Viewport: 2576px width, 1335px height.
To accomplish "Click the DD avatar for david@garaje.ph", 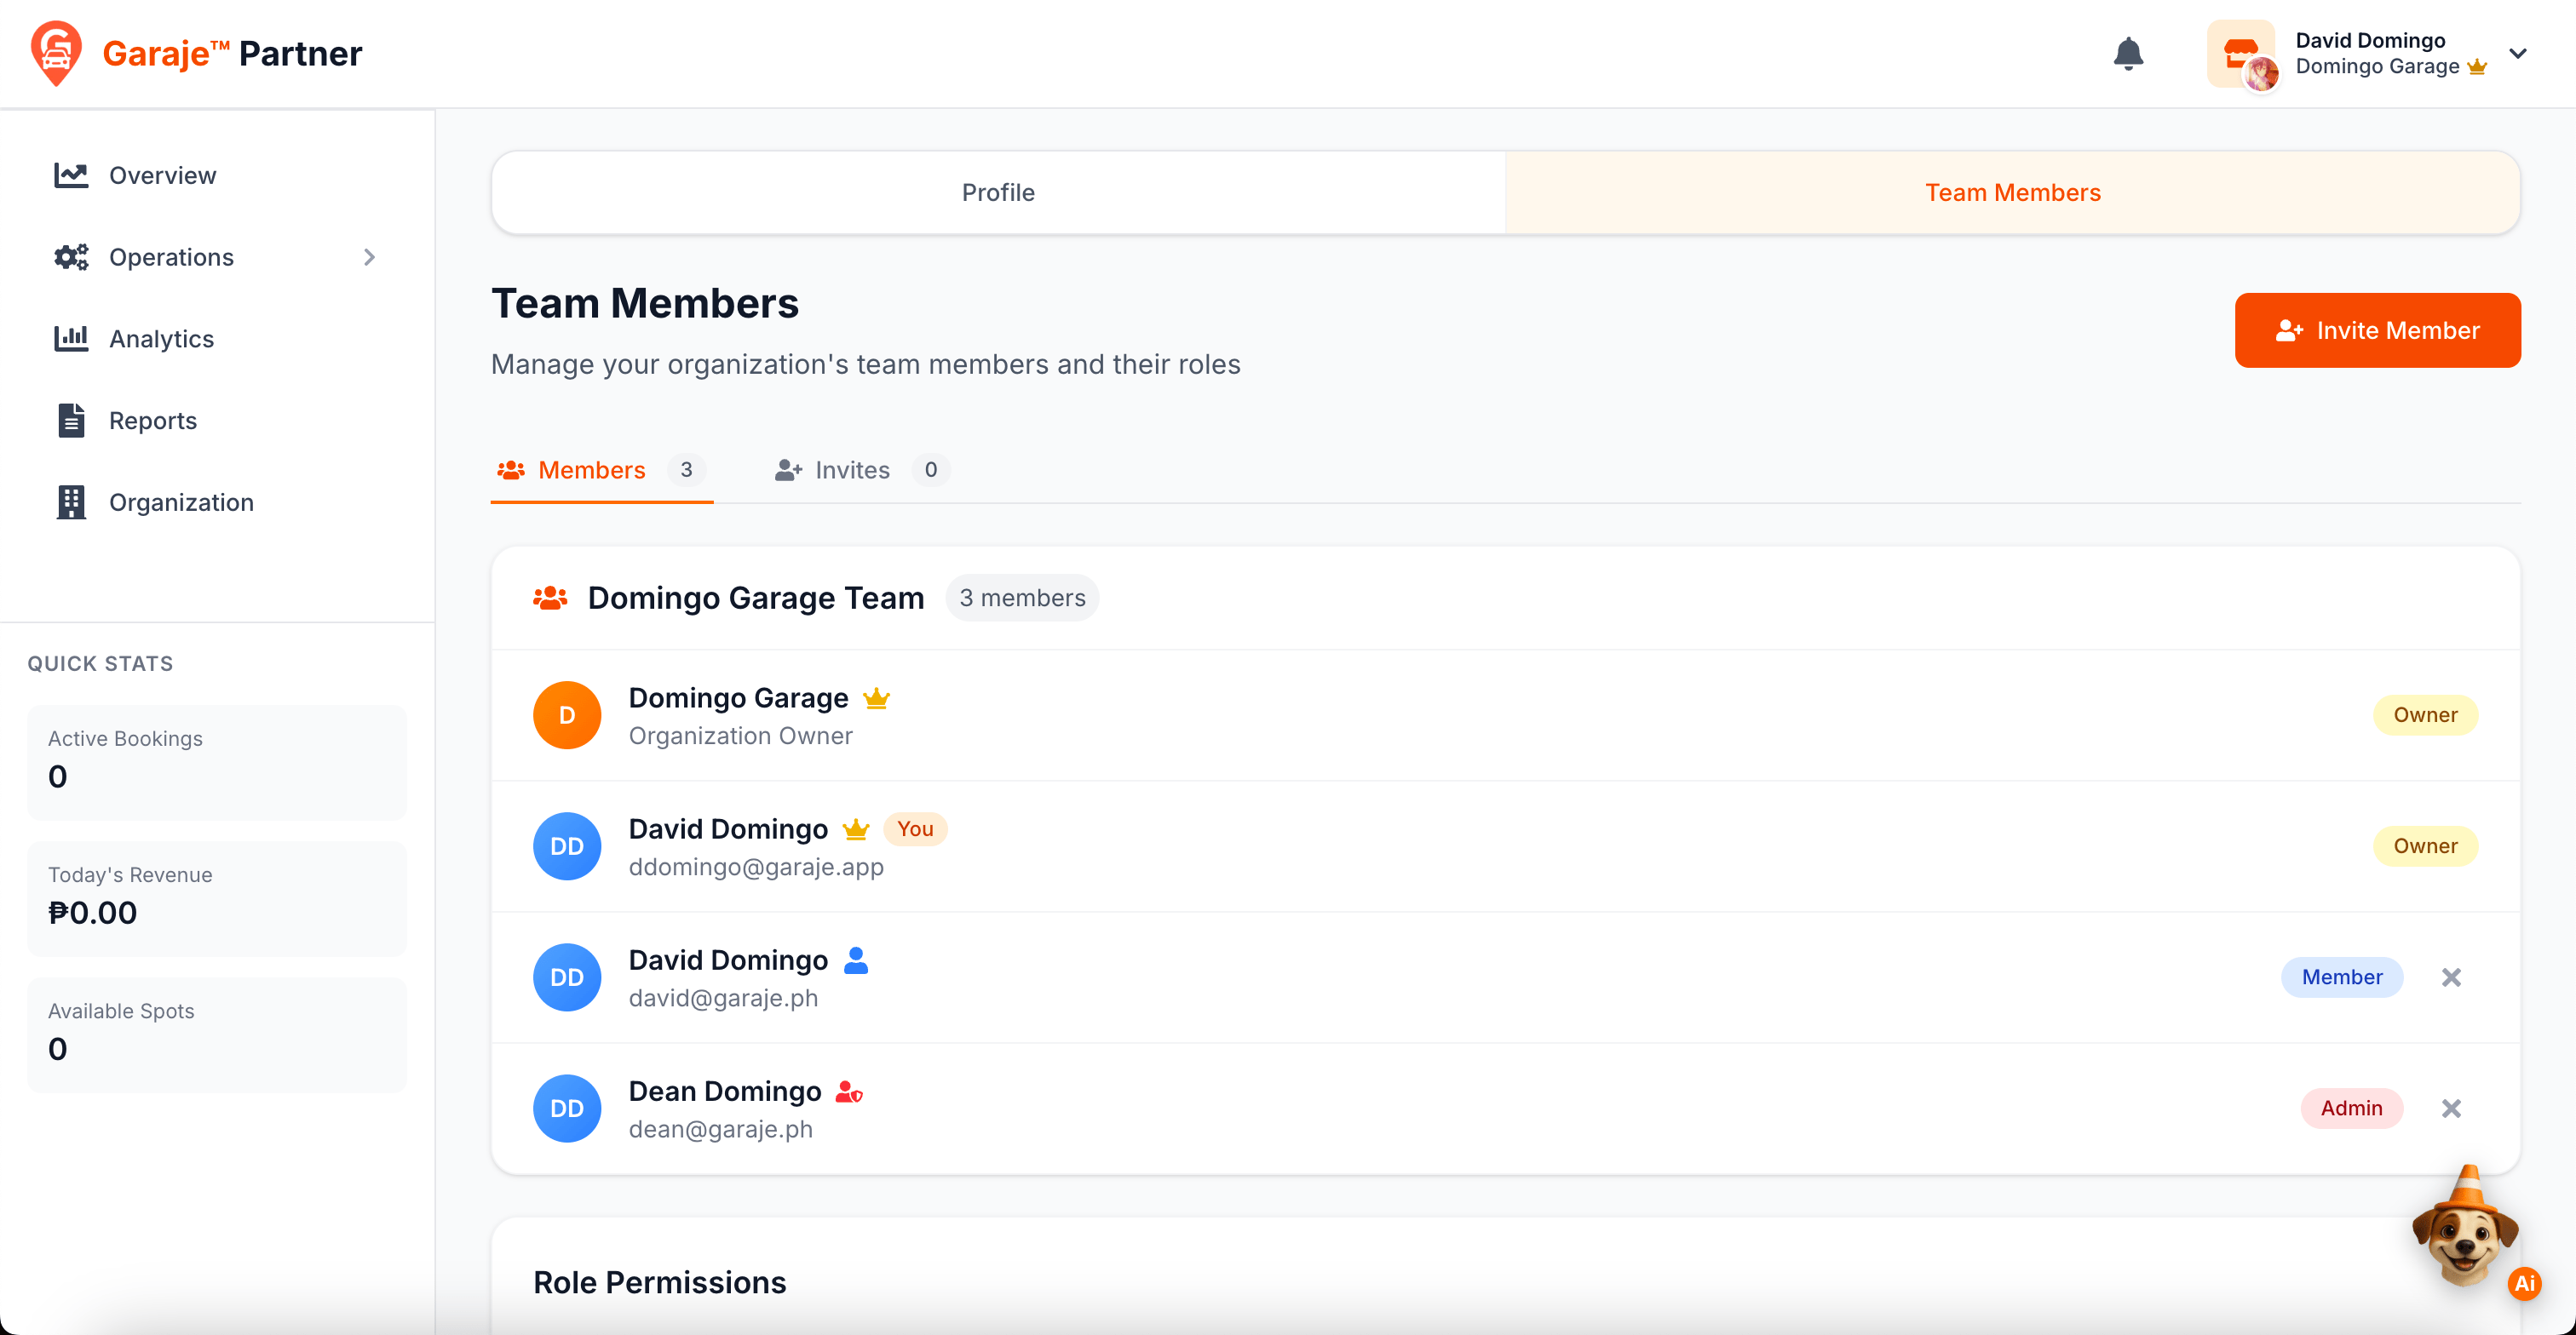I will (x=567, y=977).
